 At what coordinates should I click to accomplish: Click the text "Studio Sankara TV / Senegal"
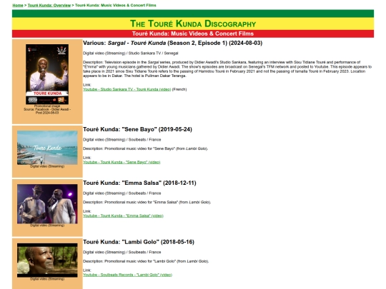coord(154,53)
